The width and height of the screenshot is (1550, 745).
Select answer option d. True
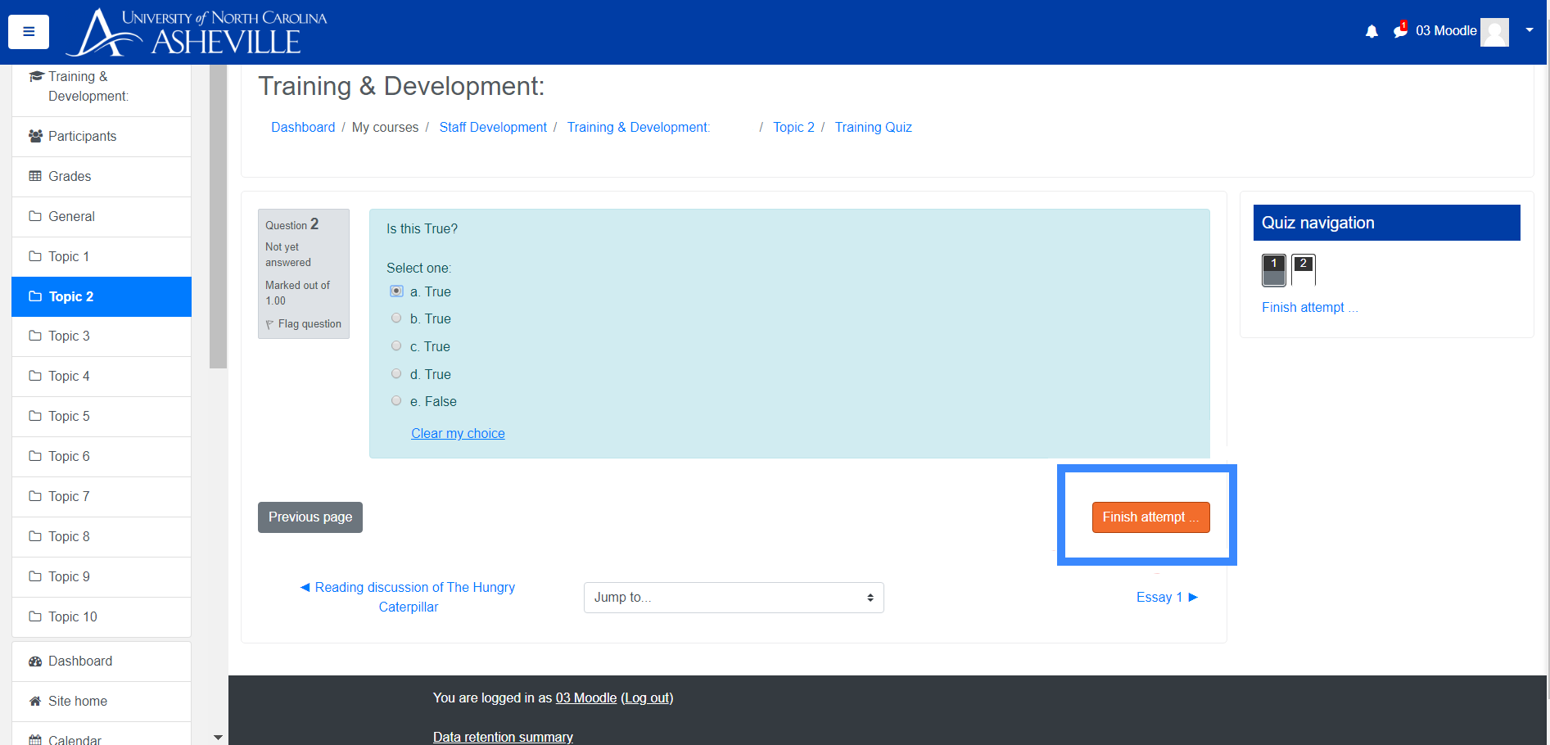396,374
